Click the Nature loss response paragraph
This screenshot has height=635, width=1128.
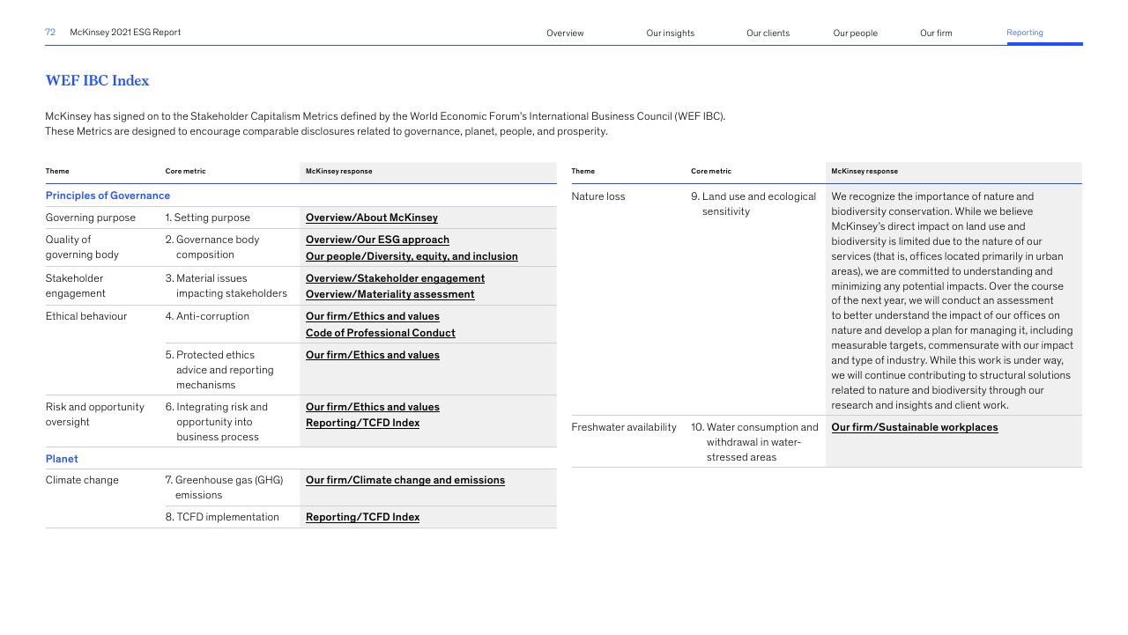click(952, 300)
